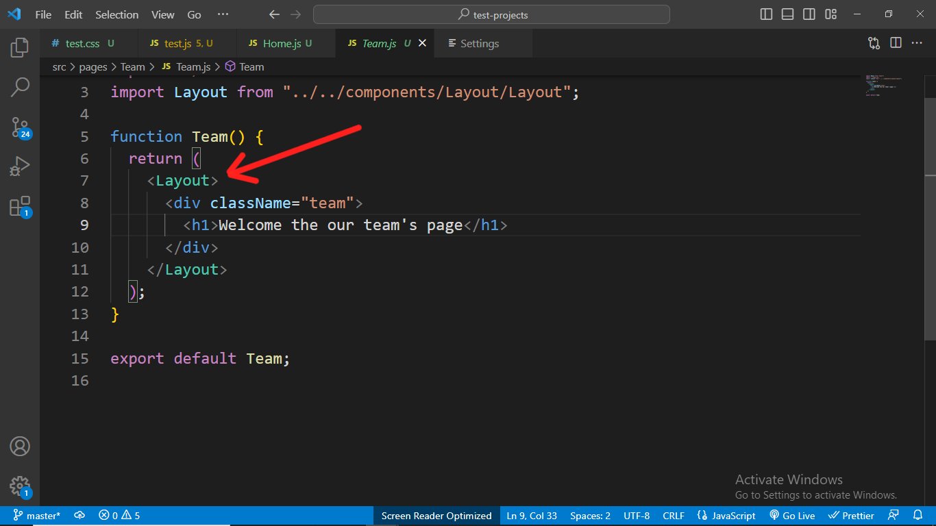Image resolution: width=936 pixels, height=526 pixels.
Task: Open the File menu
Action: (x=43, y=14)
